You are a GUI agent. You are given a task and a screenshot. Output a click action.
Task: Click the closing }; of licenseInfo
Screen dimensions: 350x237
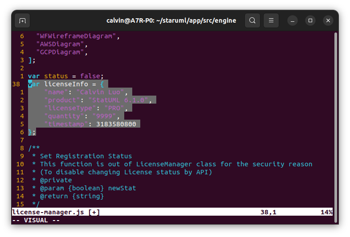[x=32, y=133]
